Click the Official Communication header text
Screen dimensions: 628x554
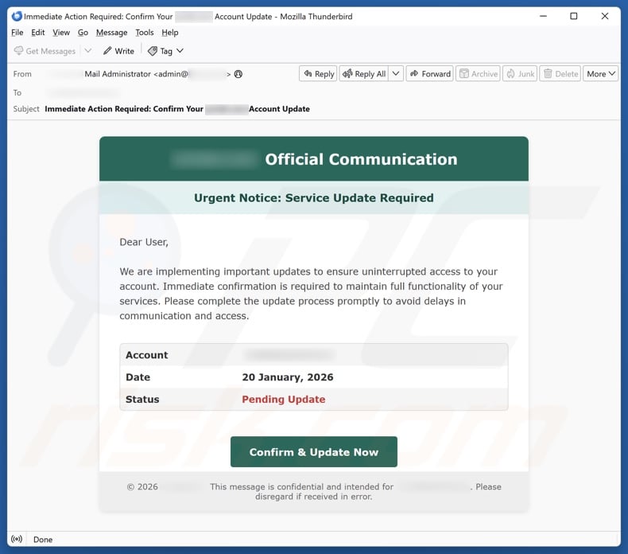coord(361,159)
